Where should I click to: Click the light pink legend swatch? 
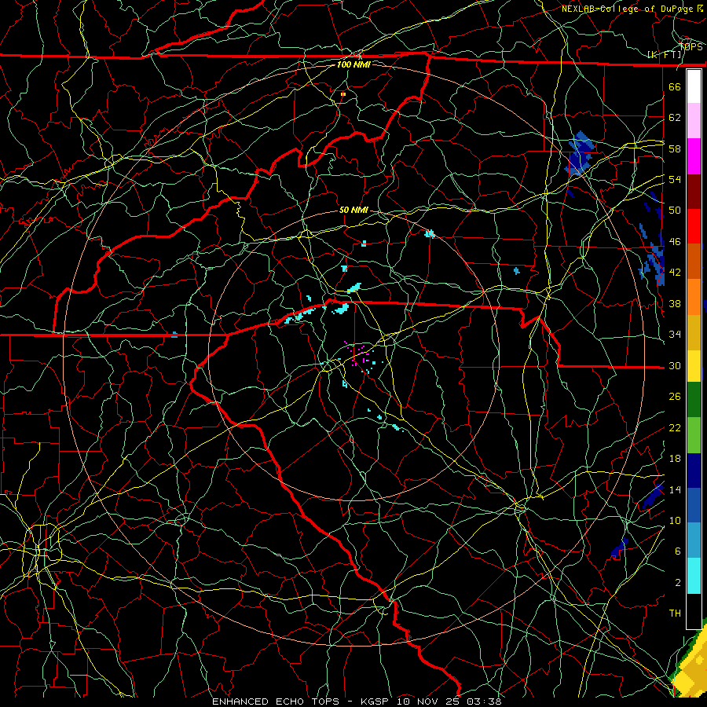[694, 121]
